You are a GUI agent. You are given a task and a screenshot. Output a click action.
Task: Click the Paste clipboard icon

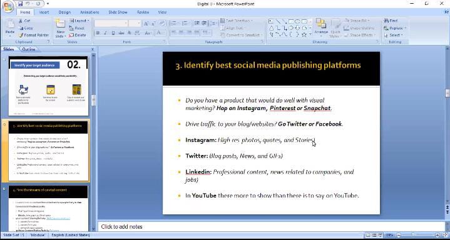tap(10, 24)
